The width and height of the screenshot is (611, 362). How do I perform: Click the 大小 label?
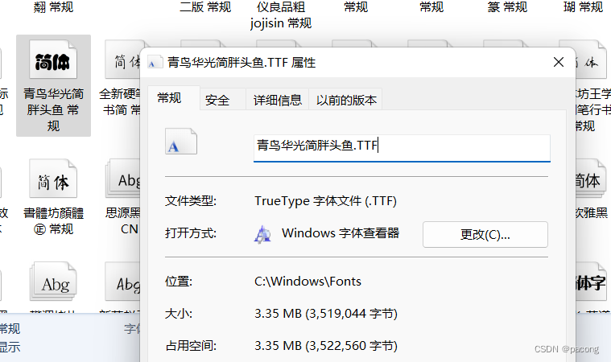(179, 314)
